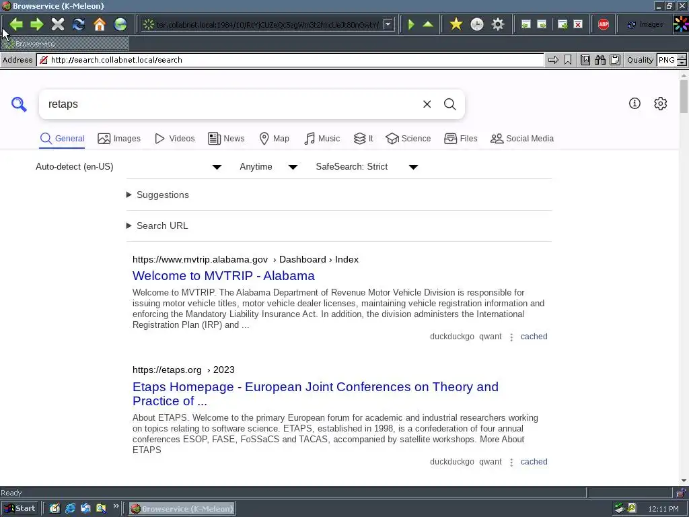Open the Anytime time-range dropdown
Image resolution: width=689 pixels, height=517 pixels.
click(x=268, y=167)
